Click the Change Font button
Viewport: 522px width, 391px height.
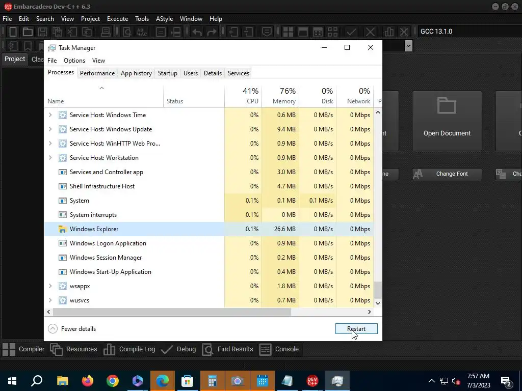[447, 174]
